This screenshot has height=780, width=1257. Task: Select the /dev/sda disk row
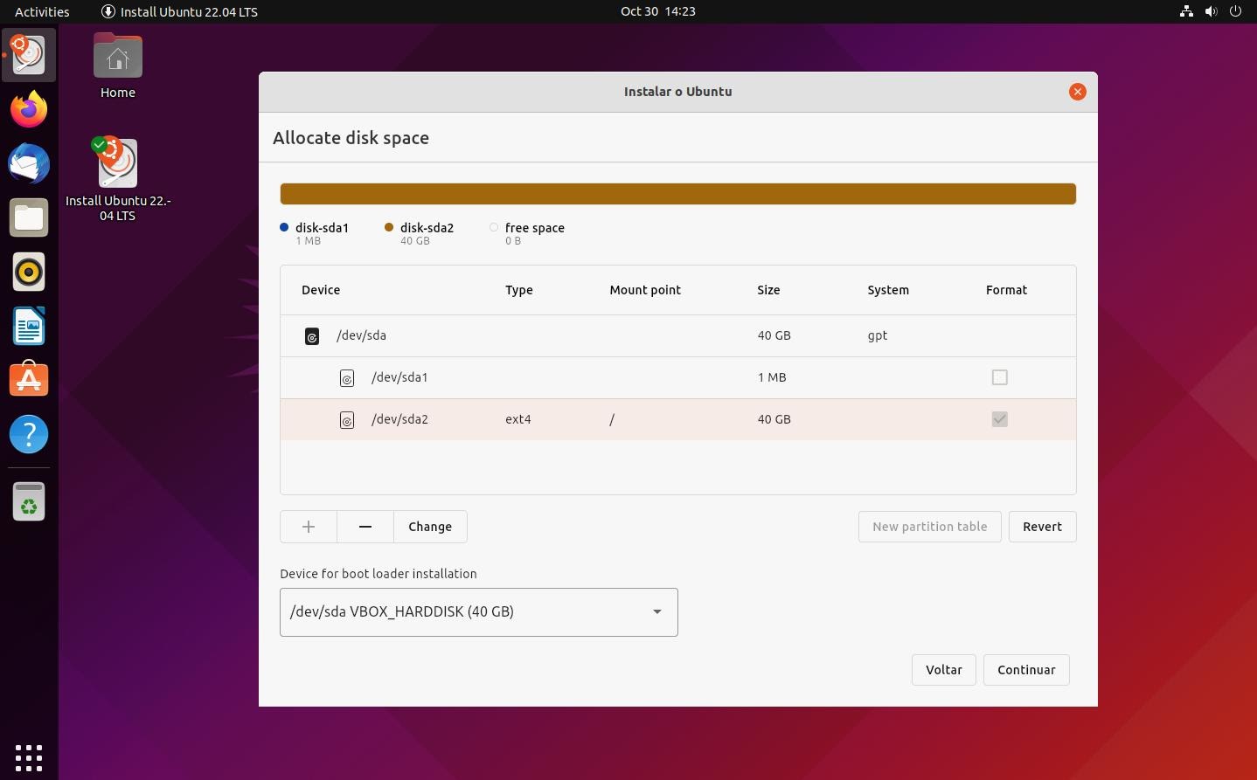pos(678,335)
